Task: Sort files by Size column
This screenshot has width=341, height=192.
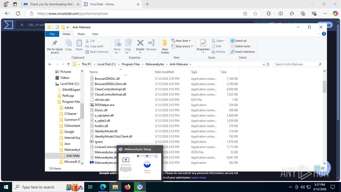Action: coord(229,72)
